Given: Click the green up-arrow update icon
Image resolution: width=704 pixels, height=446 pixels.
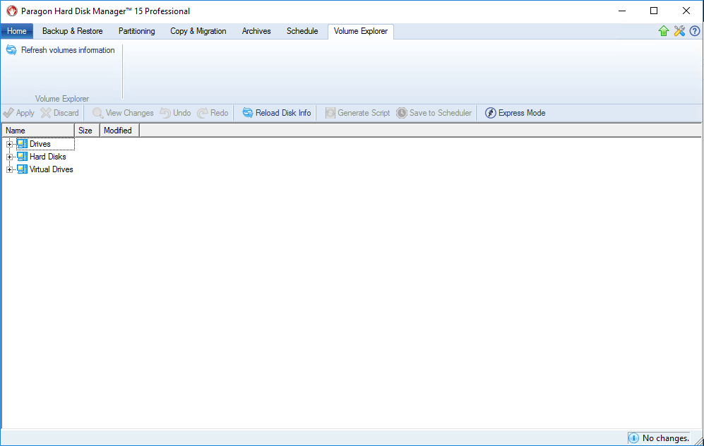Looking at the screenshot, I should click(x=664, y=31).
